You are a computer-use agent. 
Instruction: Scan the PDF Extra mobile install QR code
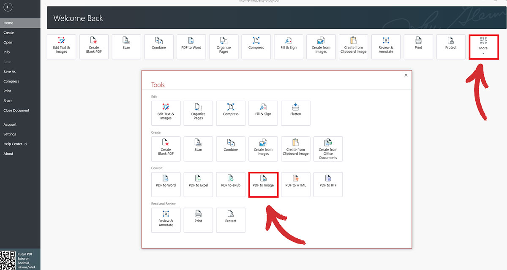click(x=8, y=259)
